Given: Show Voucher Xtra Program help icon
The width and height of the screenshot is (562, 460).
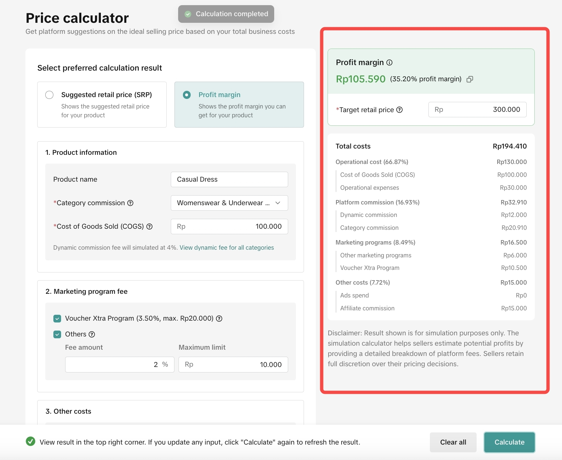Looking at the screenshot, I should click(x=219, y=318).
